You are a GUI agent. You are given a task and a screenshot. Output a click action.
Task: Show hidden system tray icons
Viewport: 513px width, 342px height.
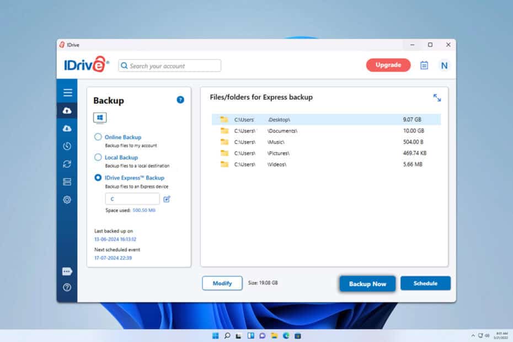point(473,335)
